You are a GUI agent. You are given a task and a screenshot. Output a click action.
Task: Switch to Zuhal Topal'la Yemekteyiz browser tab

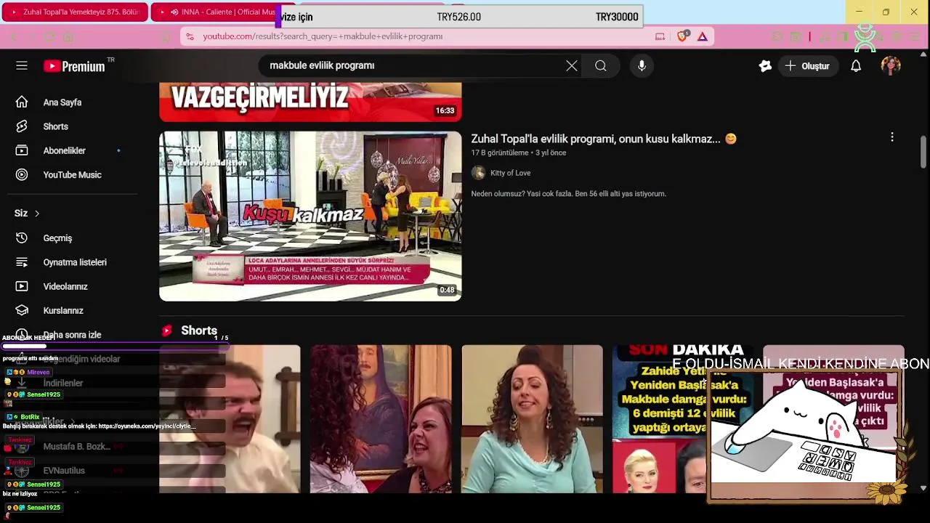(x=75, y=12)
